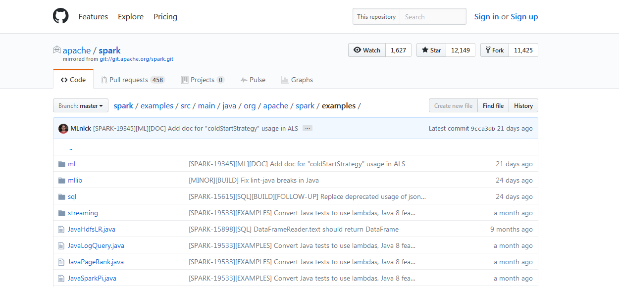Open the MLnick author link
The image size is (619, 287).
[81, 128]
